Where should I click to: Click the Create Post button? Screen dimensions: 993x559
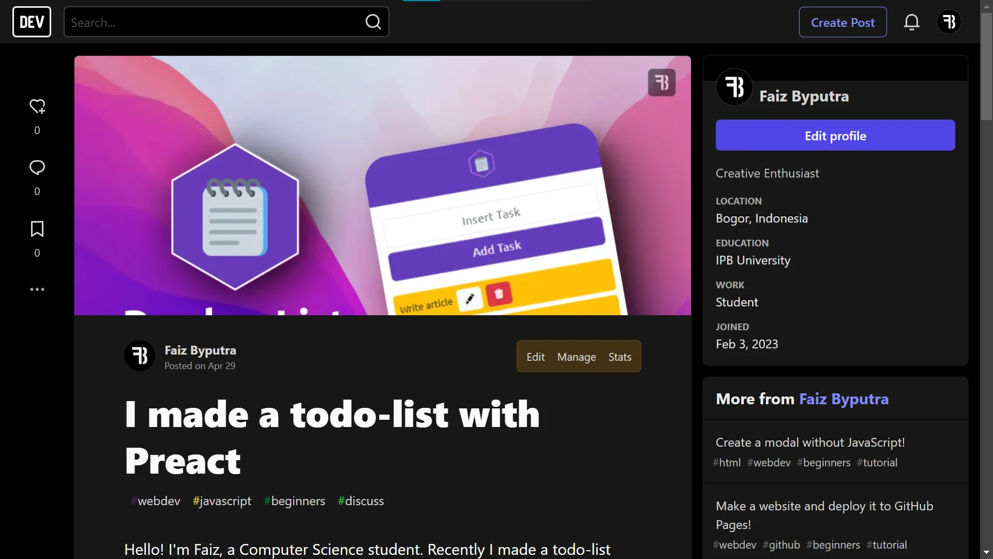[842, 22]
